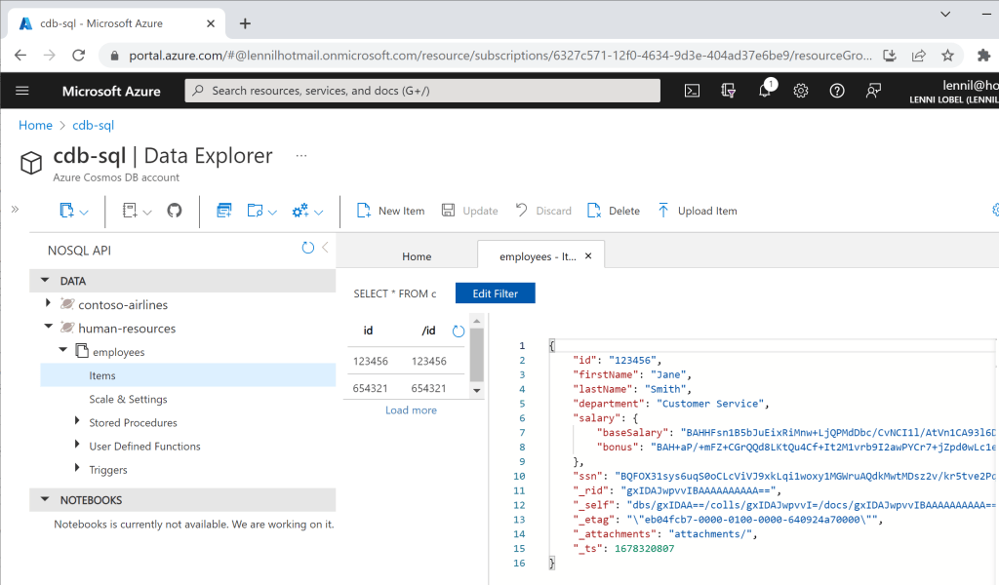The width and height of the screenshot is (999, 585).
Task: Close the employees Items tab
Action: coord(588,255)
